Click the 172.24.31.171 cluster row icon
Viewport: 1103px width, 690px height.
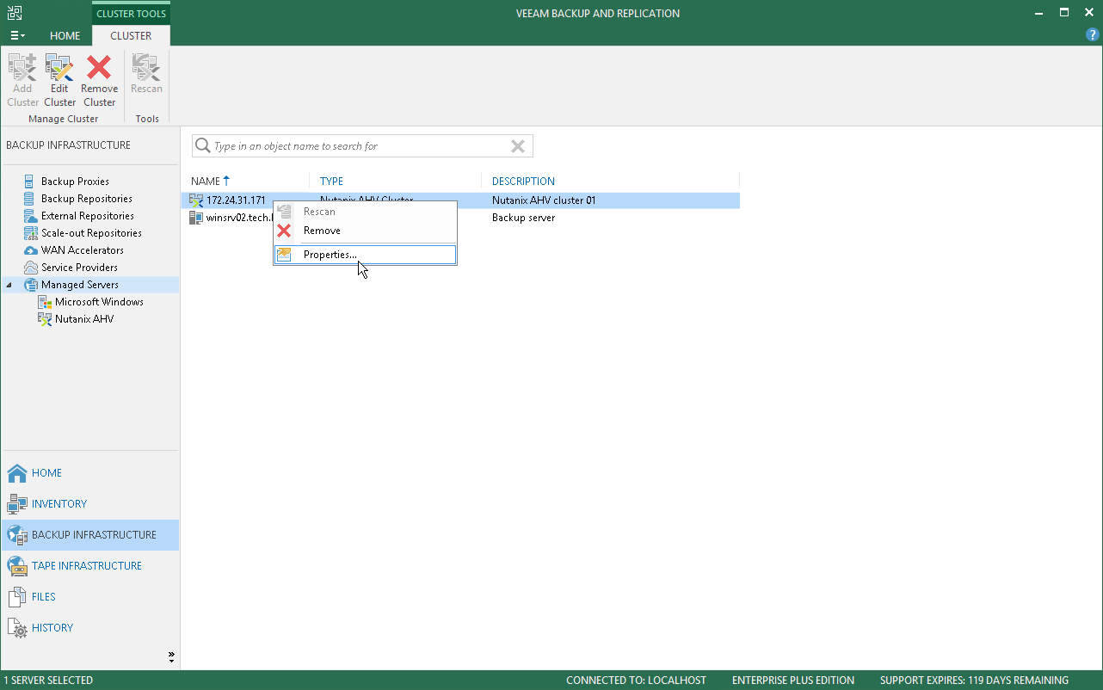point(196,200)
